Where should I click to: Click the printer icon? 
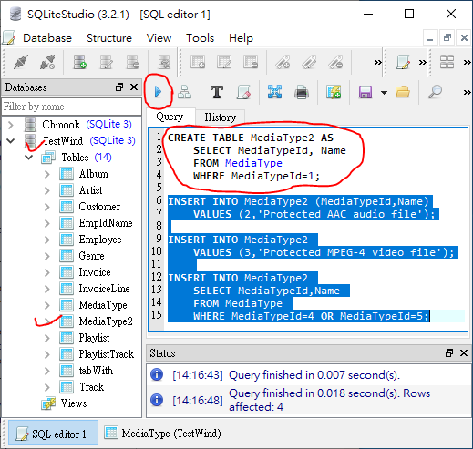tap(302, 92)
